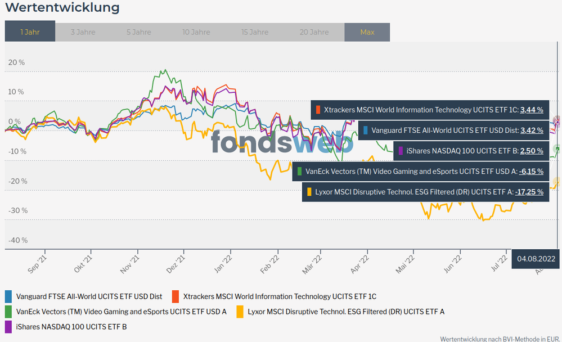Choose the 15 Jahre time range
562x342 pixels.
[x=255, y=32]
